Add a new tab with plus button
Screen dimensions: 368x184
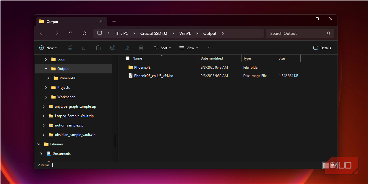point(114,22)
